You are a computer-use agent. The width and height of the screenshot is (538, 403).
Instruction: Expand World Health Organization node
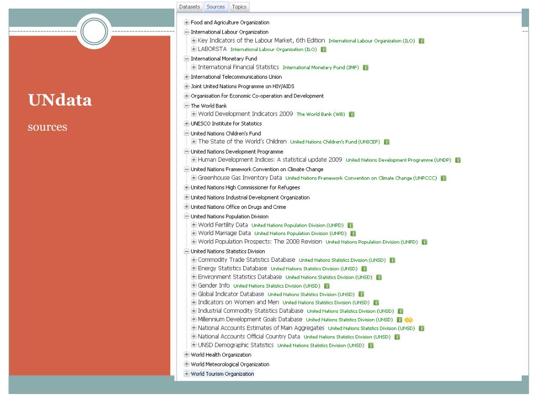(187, 355)
